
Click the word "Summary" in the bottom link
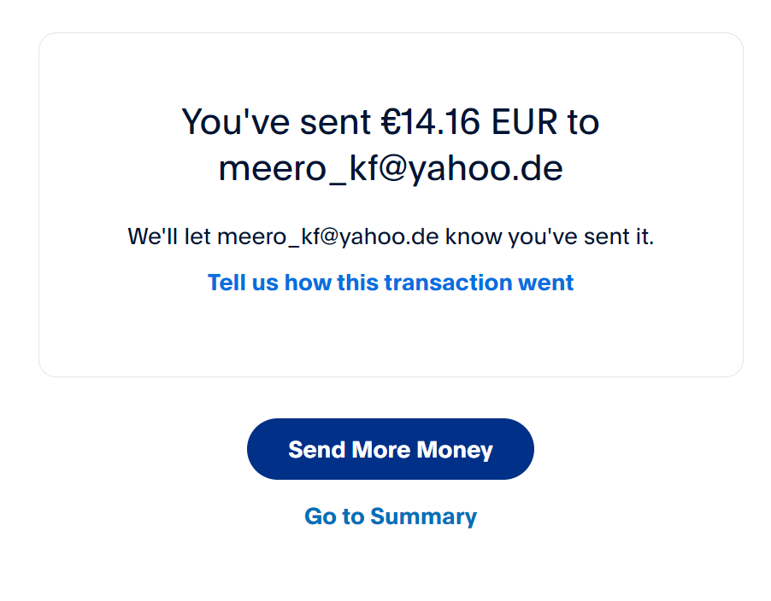[x=423, y=517]
